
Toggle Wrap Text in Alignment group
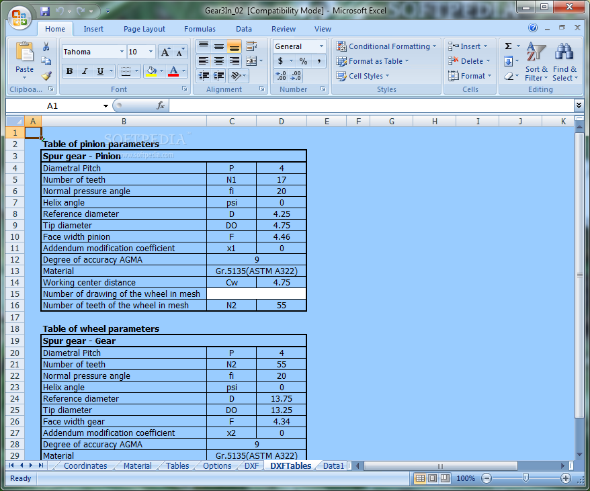pos(251,46)
